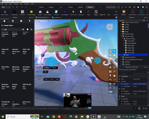
Task: Click the Toggle GUI plugin button
Action: point(103,15)
